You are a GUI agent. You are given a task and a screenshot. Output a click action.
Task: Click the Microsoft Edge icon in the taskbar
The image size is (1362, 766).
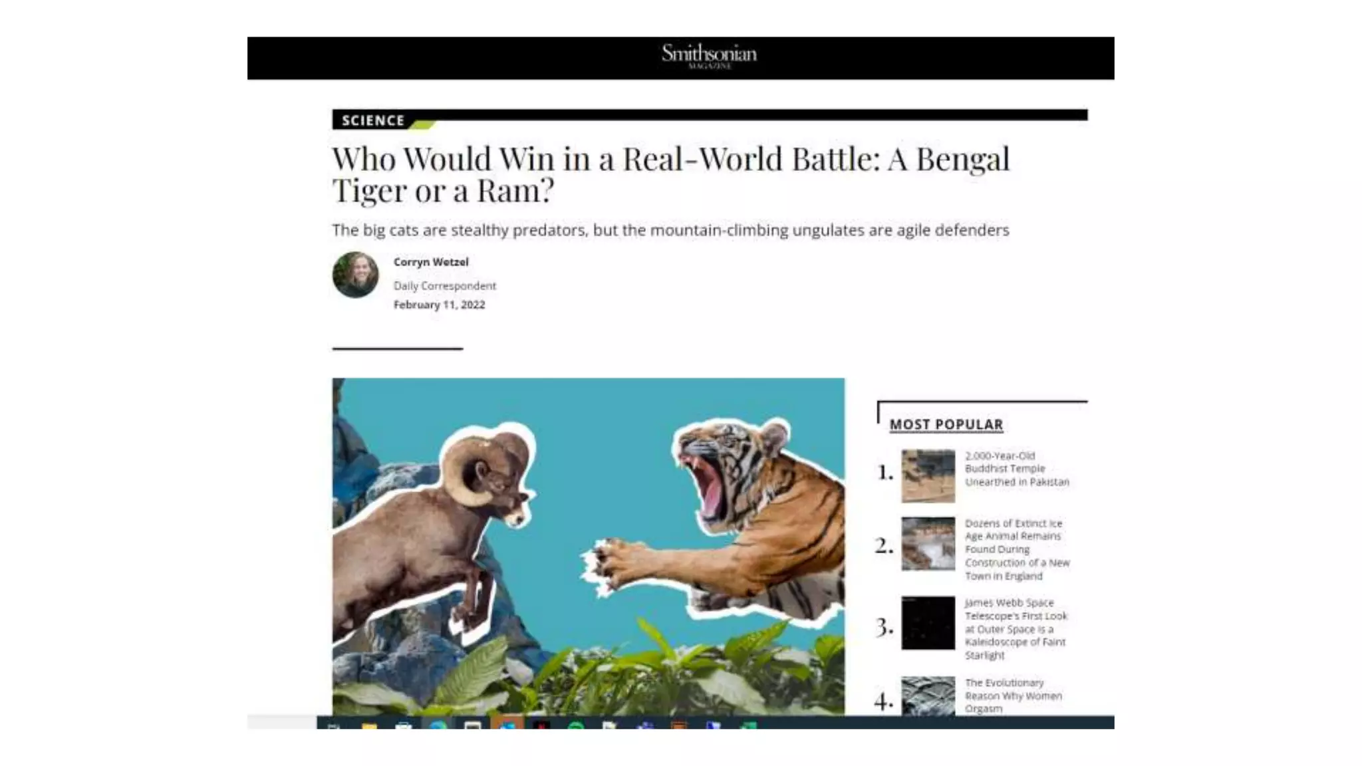[x=438, y=724]
